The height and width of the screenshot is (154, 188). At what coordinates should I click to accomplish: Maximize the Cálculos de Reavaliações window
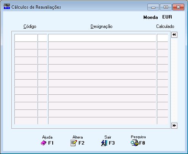point(166,7)
